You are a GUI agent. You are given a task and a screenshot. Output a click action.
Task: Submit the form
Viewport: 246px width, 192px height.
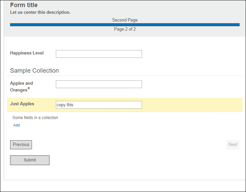click(30, 160)
